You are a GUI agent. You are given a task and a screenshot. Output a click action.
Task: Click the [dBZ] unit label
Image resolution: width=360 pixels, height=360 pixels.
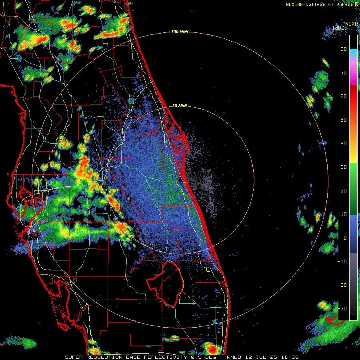pos(340,28)
